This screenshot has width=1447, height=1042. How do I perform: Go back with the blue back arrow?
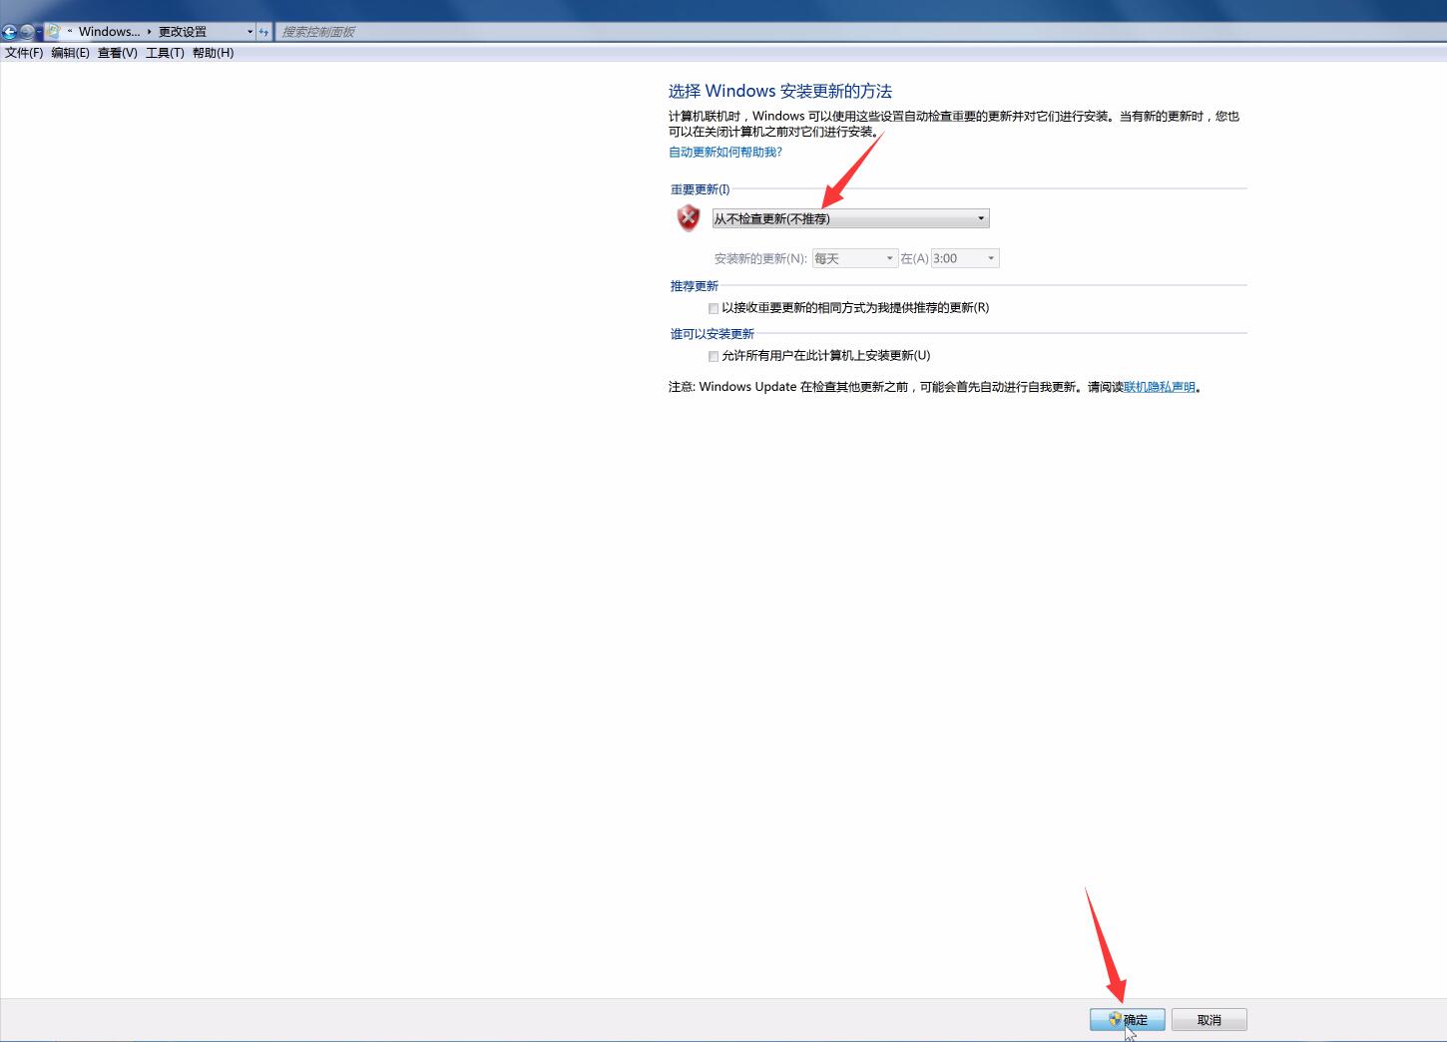(9, 32)
